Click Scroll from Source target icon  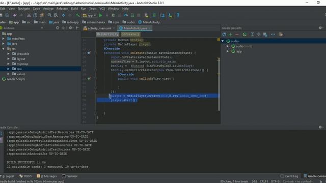(x=58, y=28)
